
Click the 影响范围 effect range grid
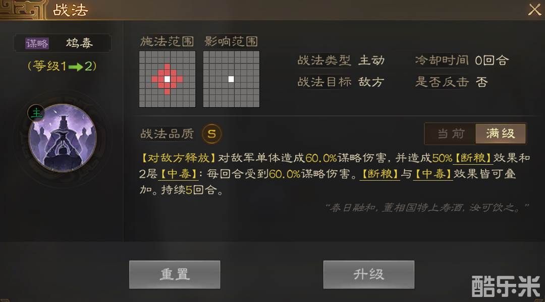(231, 79)
